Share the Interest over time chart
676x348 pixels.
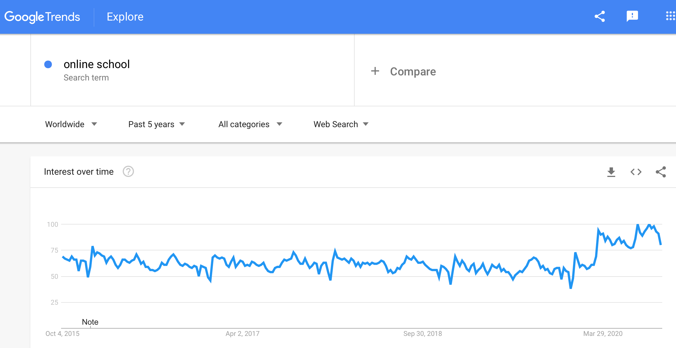pos(661,172)
